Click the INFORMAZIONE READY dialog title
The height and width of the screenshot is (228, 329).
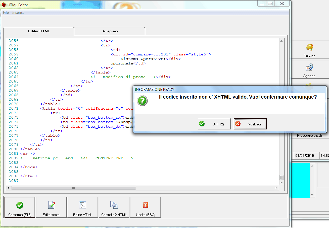tap(155, 90)
